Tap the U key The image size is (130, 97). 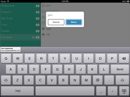[77, 58]
